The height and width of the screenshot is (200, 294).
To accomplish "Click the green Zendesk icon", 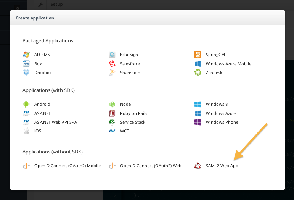I will (198, 73).
